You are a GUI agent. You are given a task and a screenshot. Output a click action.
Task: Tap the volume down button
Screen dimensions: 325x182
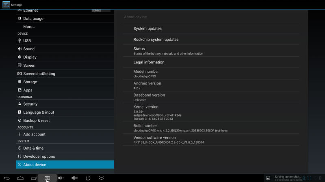click(61, 178)
